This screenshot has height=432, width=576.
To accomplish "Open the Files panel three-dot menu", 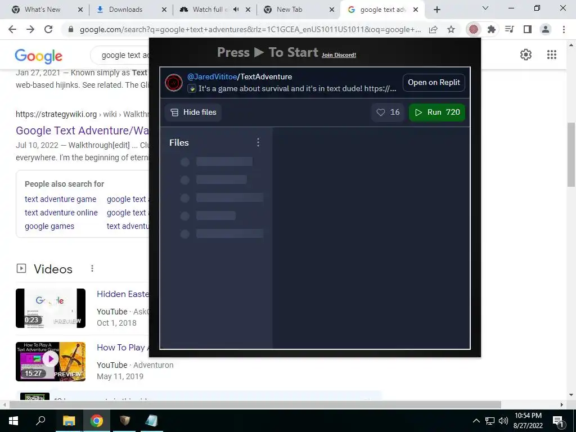I will (258, 142).
